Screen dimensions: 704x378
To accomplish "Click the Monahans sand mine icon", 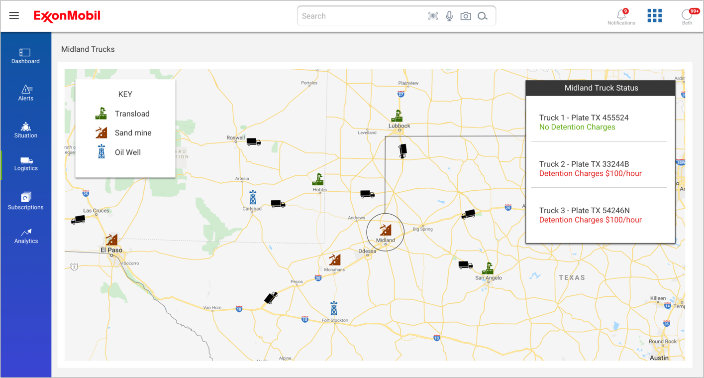I will click(x=335, y=259).
